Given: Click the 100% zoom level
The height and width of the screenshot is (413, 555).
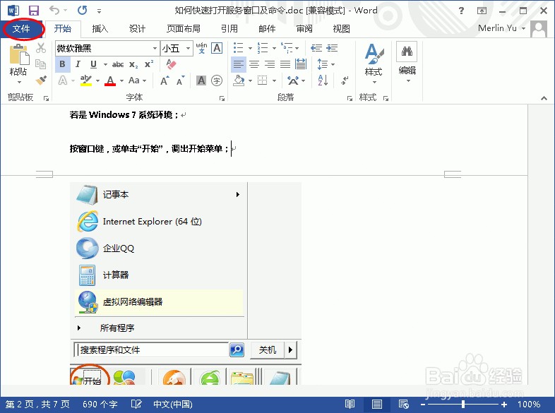Looking at the screenshot, I should [529, 404].
